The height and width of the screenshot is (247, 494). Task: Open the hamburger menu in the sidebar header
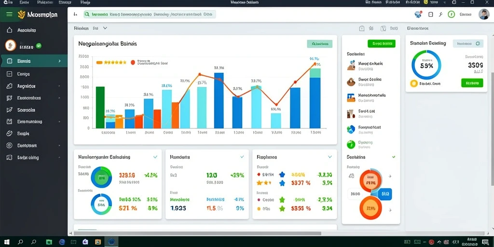[10, 14]
